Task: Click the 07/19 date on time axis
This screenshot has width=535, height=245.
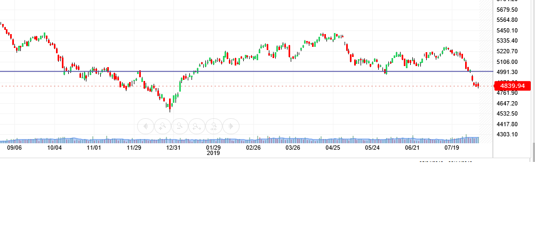Action: [452, 148]
